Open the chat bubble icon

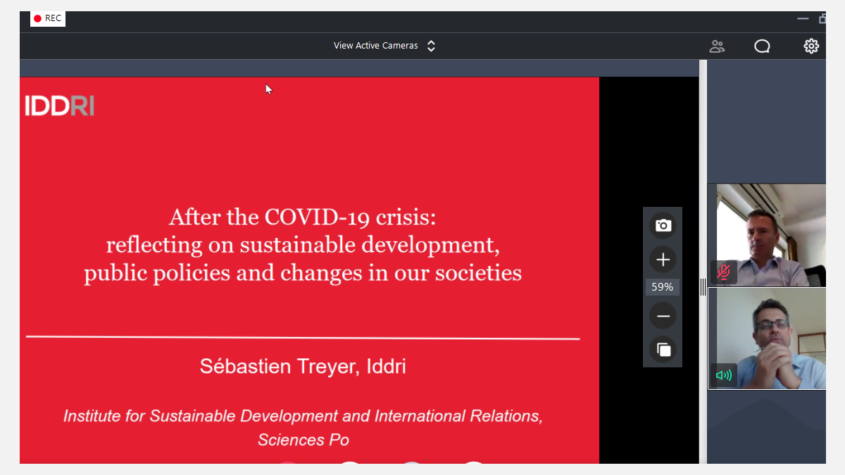point(762,46)
